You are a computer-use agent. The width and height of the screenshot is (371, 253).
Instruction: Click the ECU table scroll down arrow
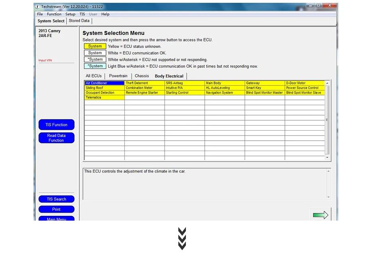[x=327, y=157]
